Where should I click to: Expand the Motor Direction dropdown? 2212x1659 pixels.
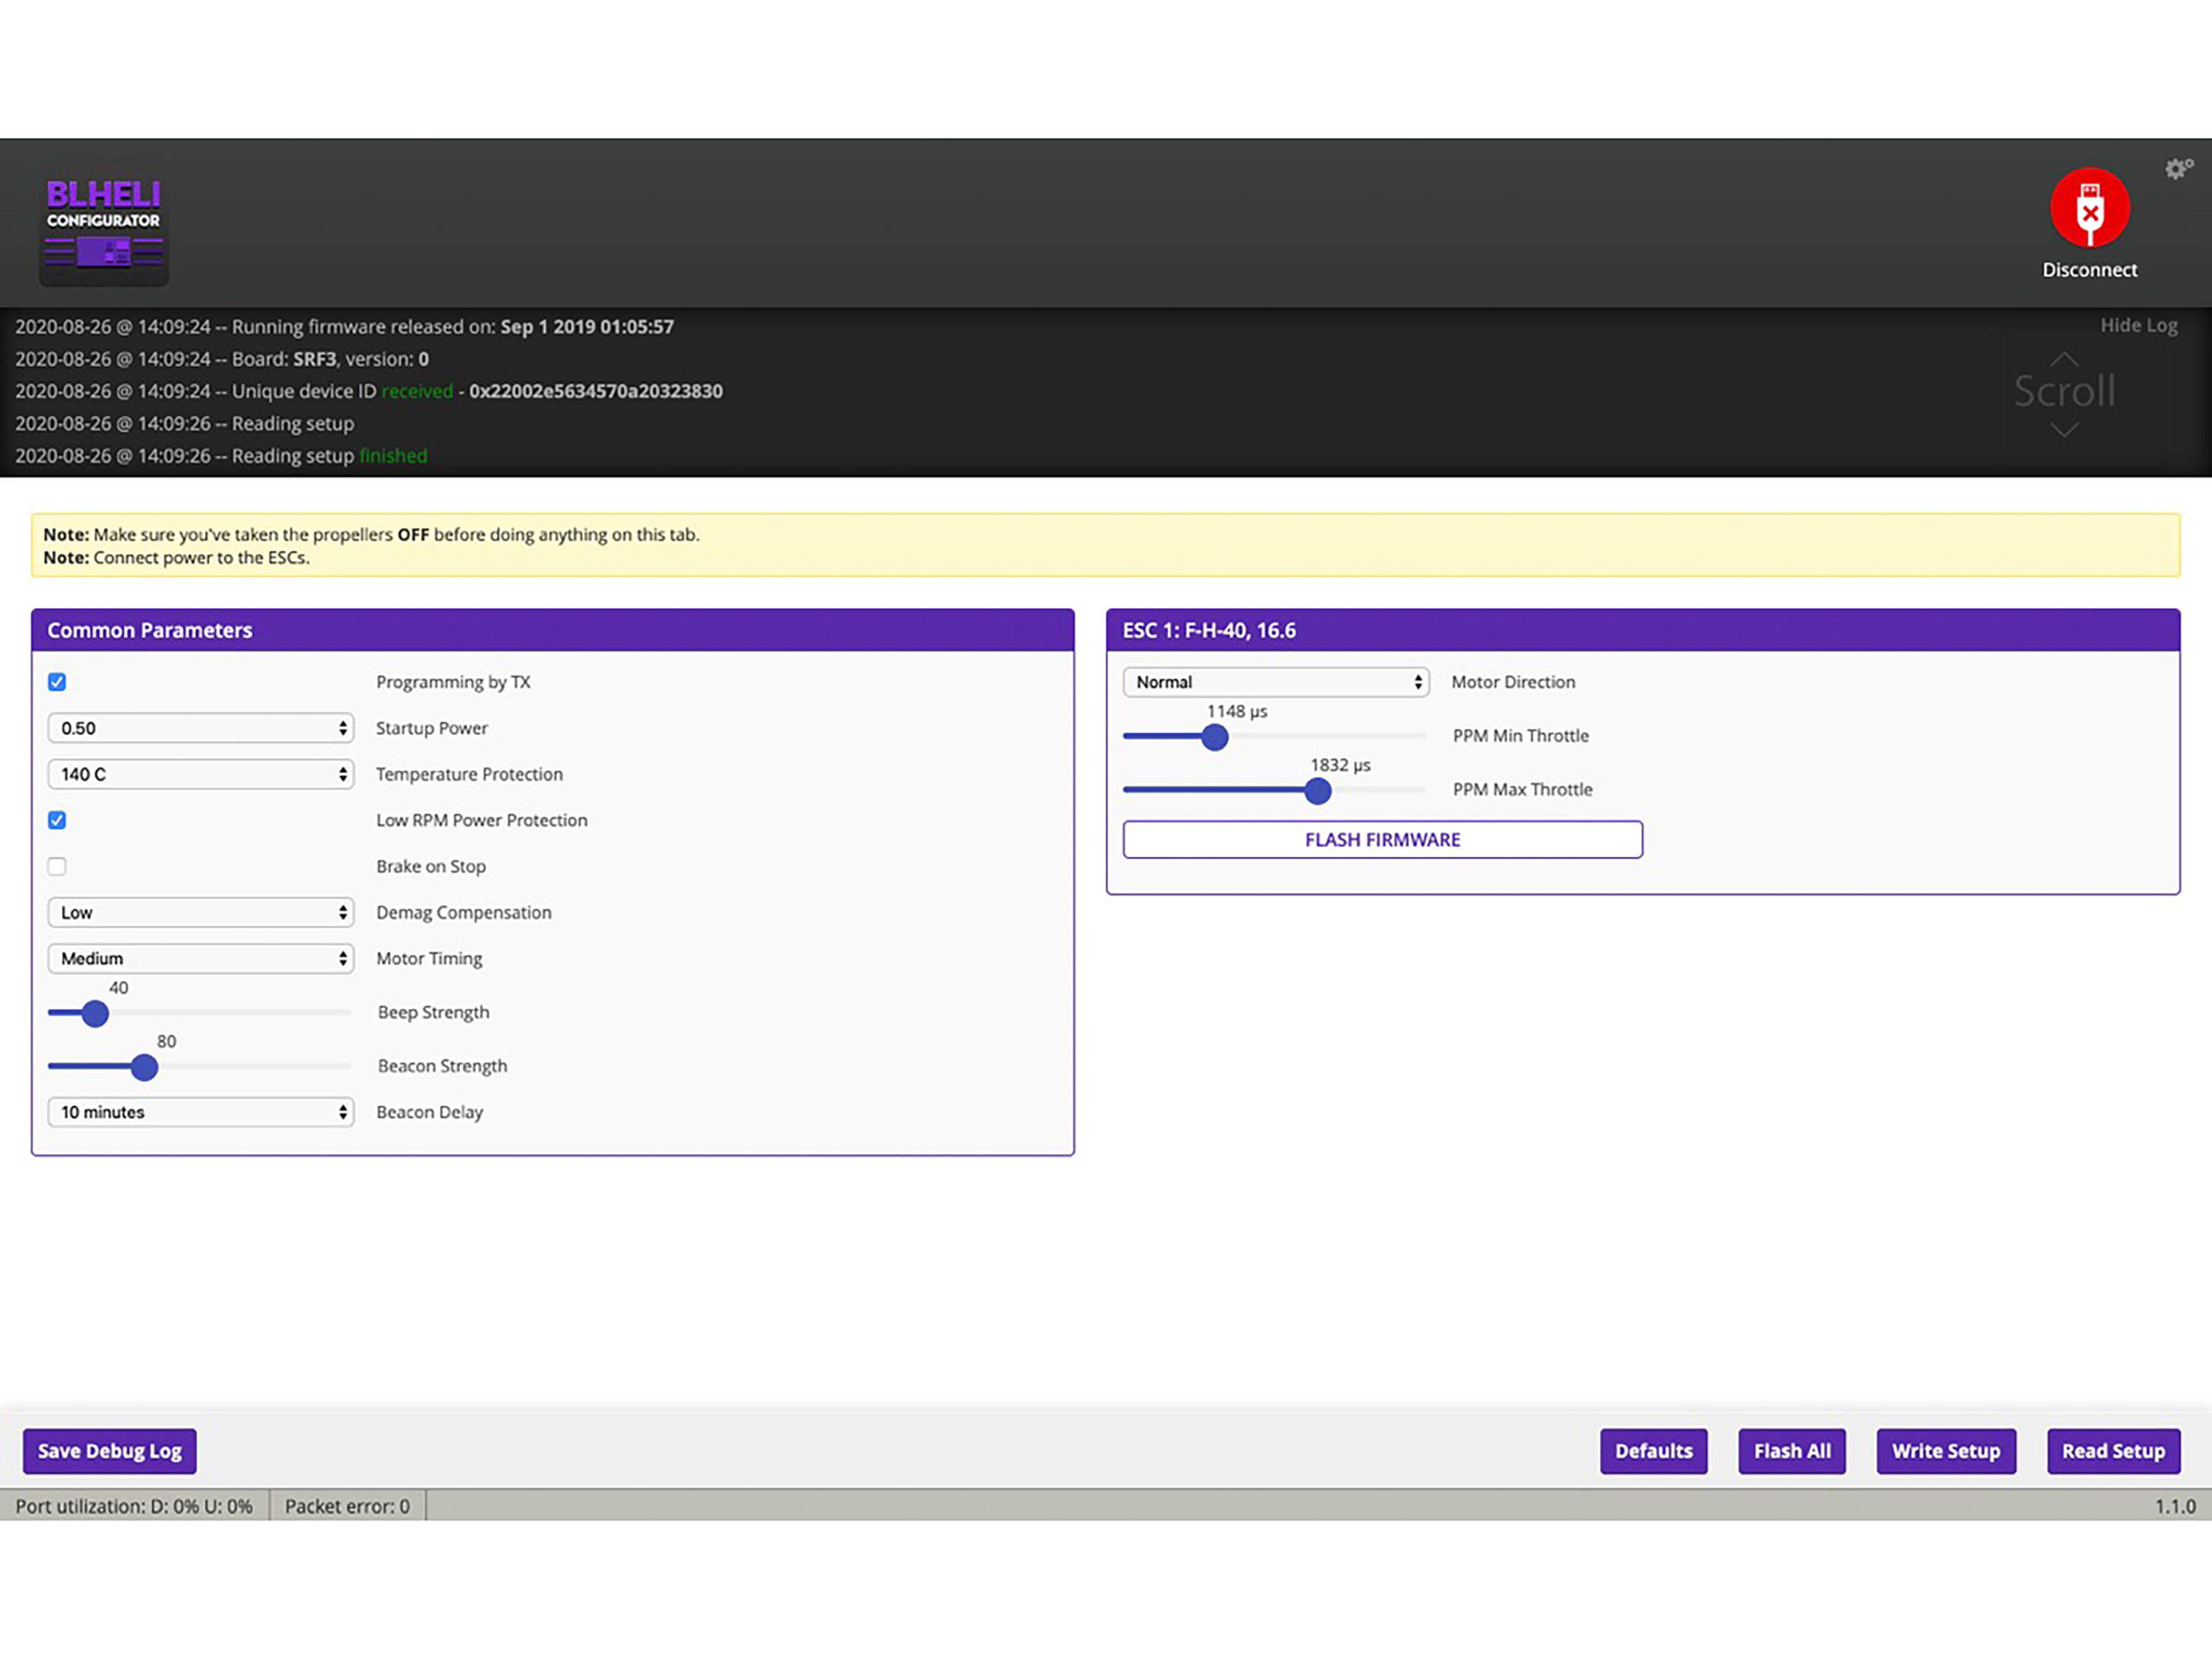(x=1275, y=682)
